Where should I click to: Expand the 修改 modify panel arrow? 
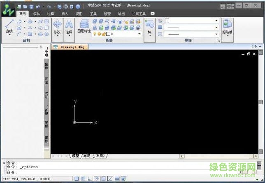(x=57, y=36)
